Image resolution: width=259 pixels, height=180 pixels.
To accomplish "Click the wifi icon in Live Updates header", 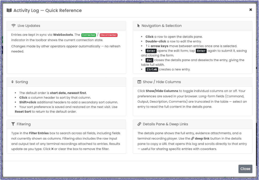I will [13, 26].
